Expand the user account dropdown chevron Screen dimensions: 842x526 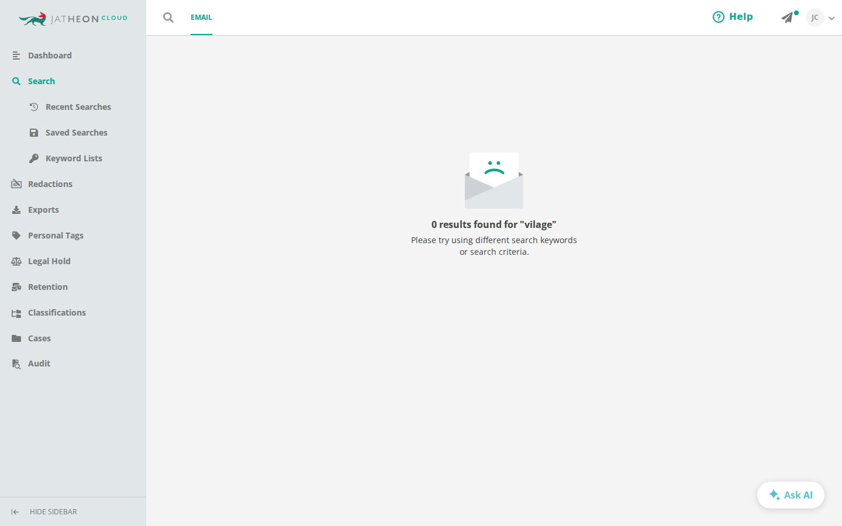pos(831,18)
